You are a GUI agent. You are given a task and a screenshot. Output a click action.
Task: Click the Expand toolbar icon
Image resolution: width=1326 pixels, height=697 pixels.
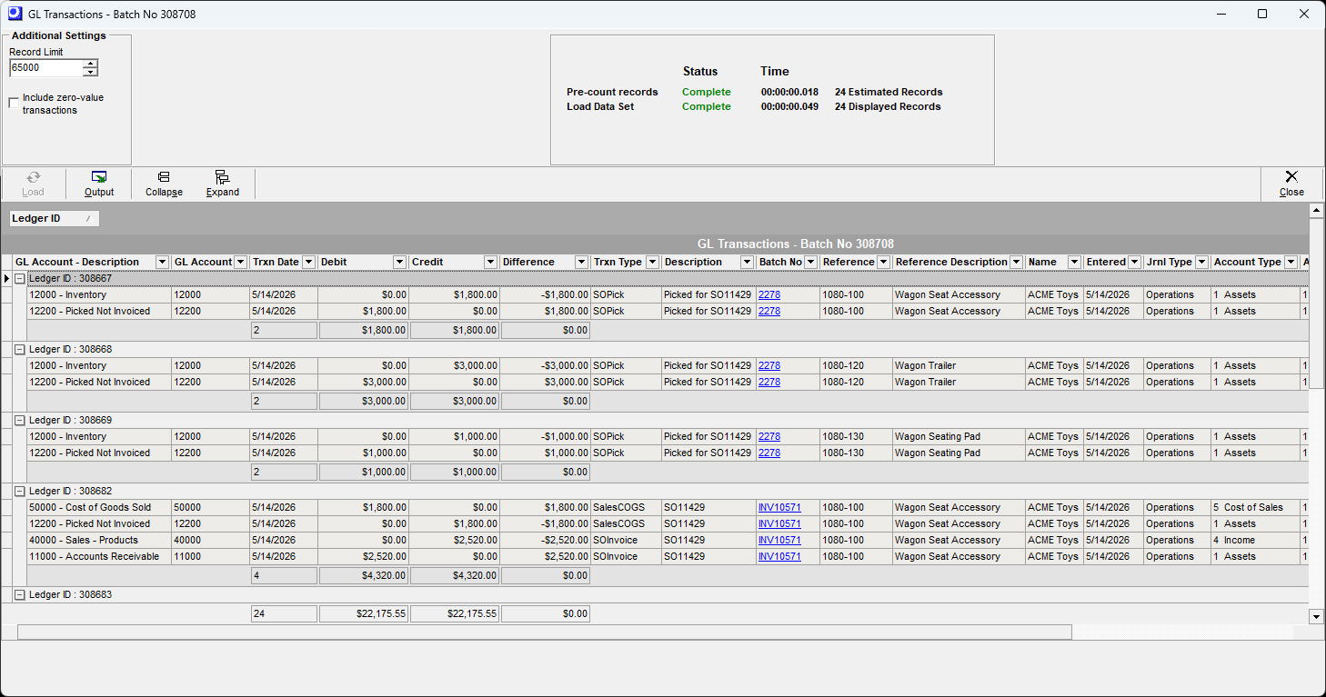222,177
